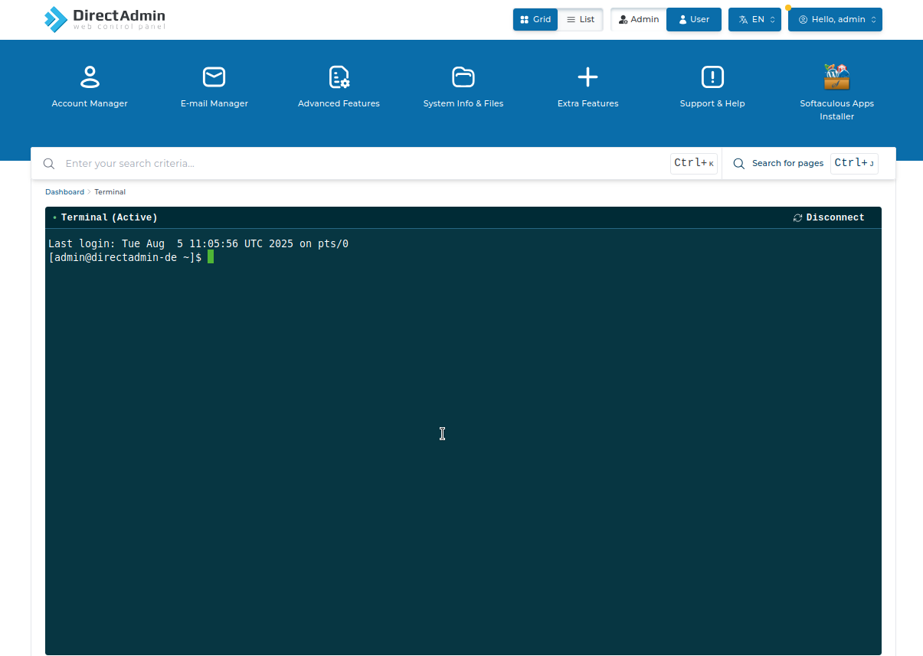Open Advanced Features icon
This screenshot has width=923, height=656.
tap(339, 77)
